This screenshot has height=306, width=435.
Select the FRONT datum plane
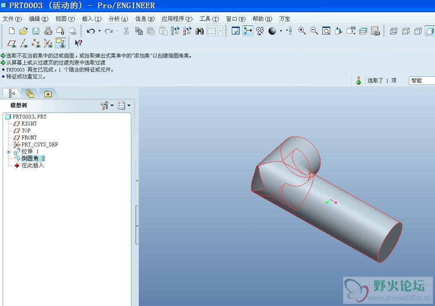pos(25,138)
